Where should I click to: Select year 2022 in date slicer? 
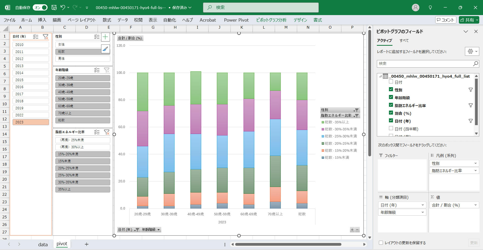coord(31,115)
